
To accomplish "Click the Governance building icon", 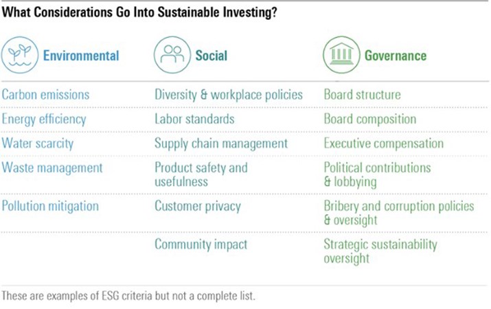I will pyautogui.click(x=342, y=55).
